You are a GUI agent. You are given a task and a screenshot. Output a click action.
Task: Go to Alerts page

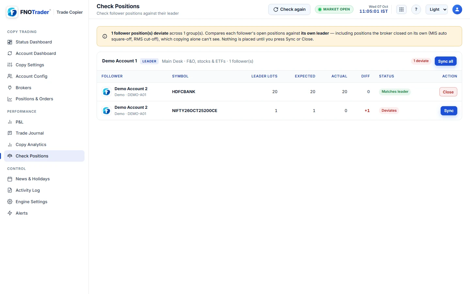(x=44, y=213)
